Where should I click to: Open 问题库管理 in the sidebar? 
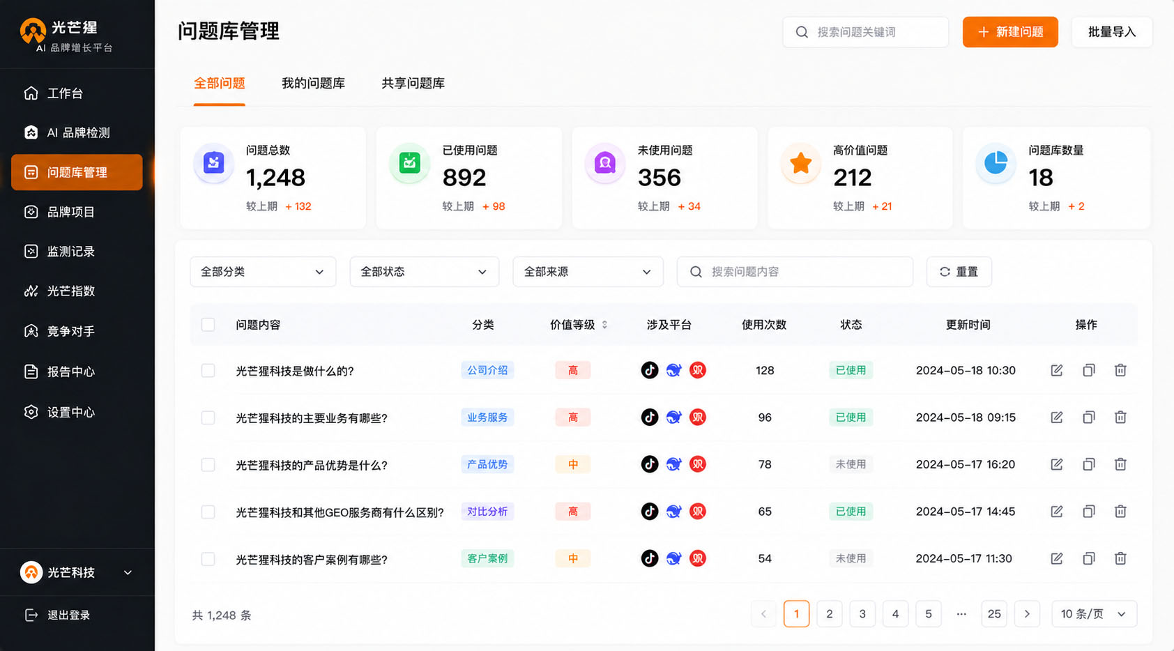[77, 172]
